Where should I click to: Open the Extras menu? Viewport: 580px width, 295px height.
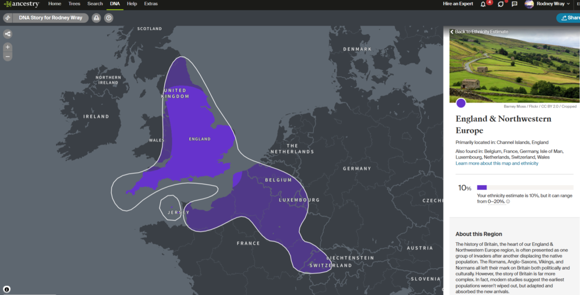(151, 4)
